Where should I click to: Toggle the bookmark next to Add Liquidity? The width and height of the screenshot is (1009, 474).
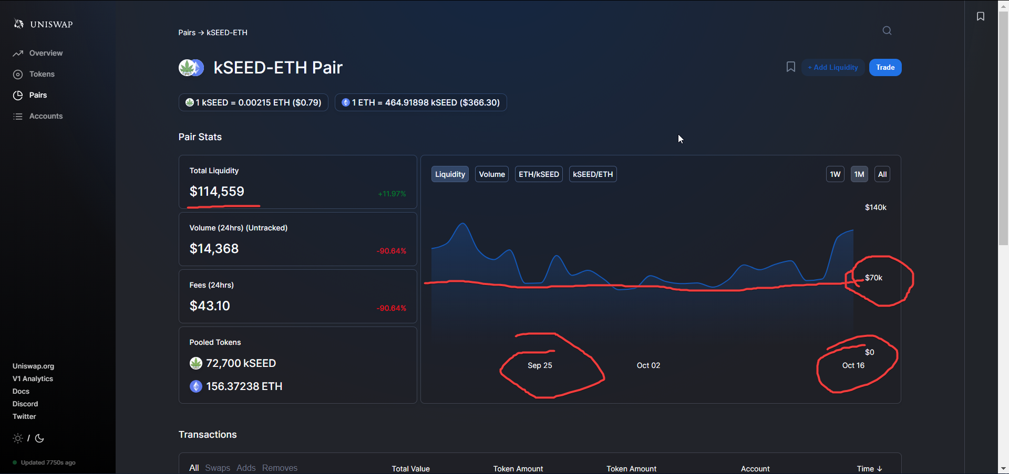coord(790,67)
